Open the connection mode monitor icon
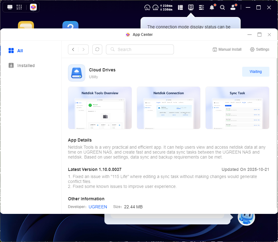Image resolution: width=278 pixels, height=242 pixels. pos(191,7)
